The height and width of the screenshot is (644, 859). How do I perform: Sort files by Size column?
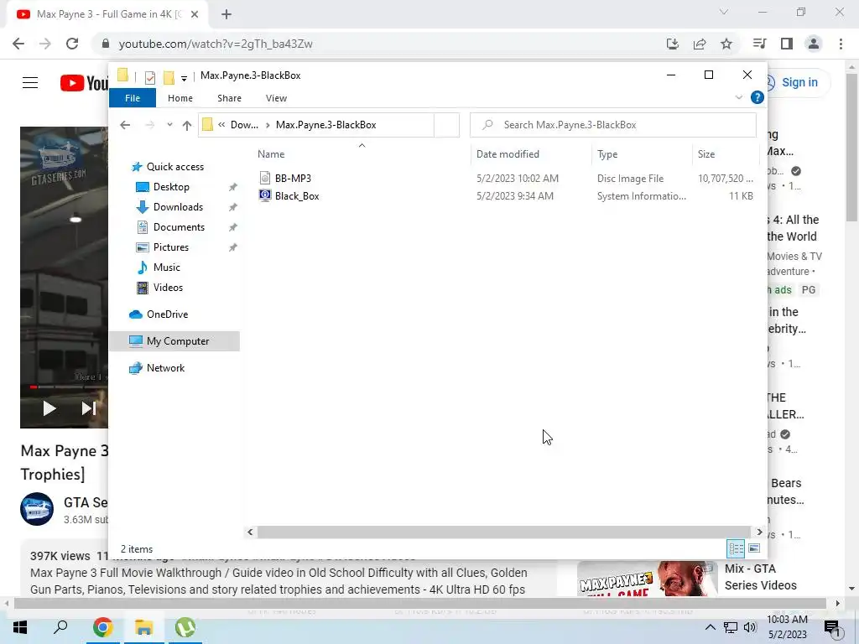tap(706, 154)
